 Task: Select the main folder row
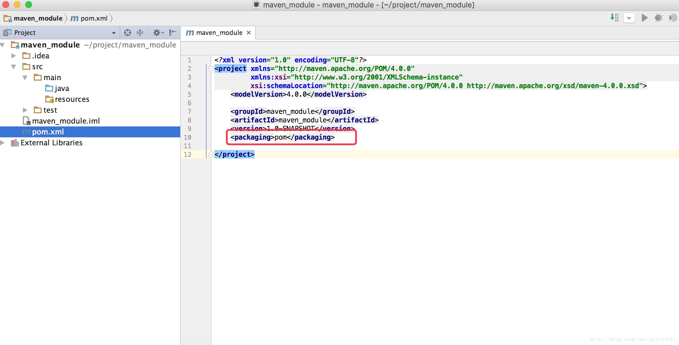[x=90, y=78]
